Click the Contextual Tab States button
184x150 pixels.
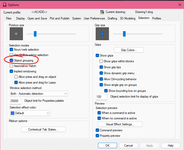click(x=43, y=129)
